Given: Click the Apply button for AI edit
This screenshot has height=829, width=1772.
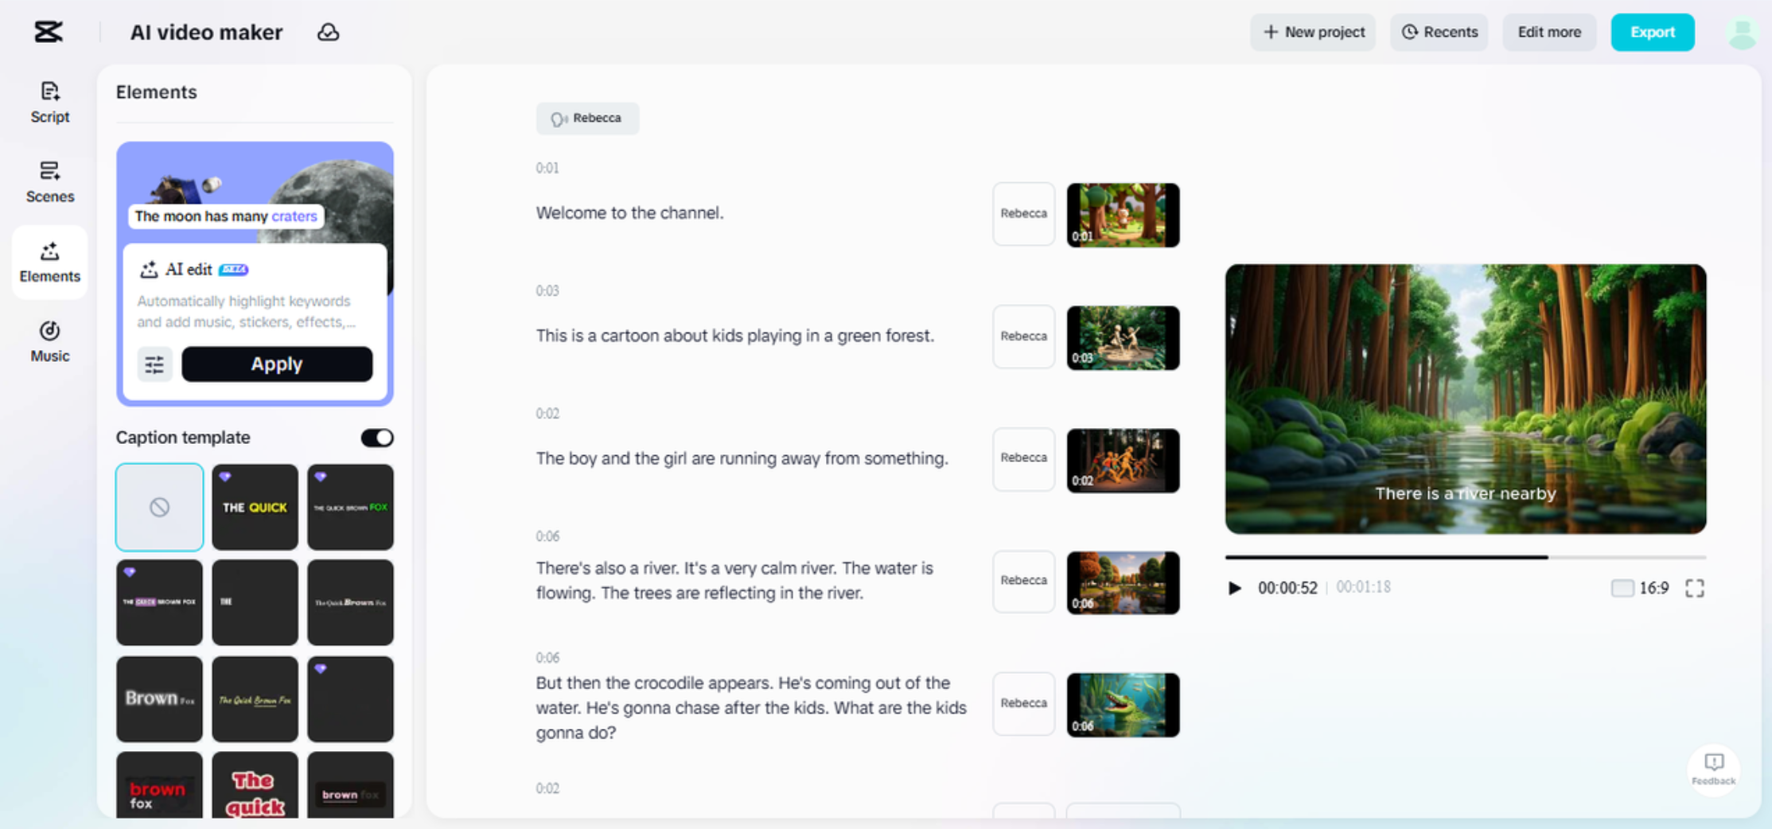Looking at the screenshot, I should (x=277, y=364).
